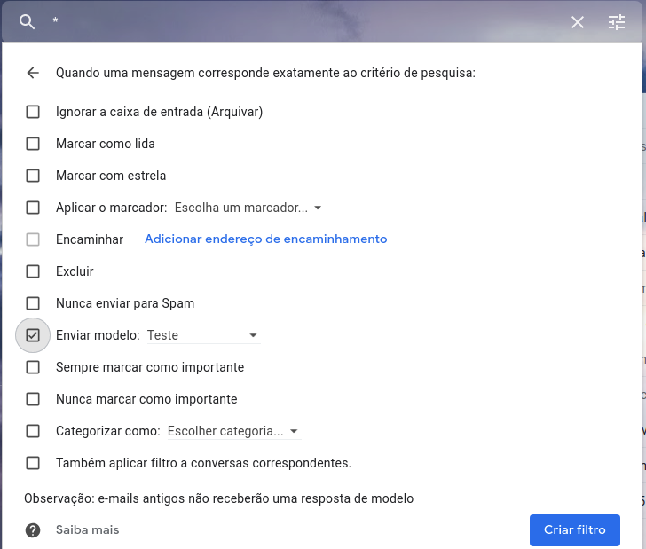Open the Saiba mais link
This screenshot has height=549, width=646.
coord(87,530)
